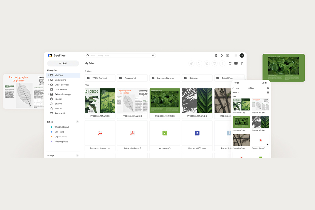Expand the External storage tree arrow
Screen dimensions: 315x210
point(49,94)
